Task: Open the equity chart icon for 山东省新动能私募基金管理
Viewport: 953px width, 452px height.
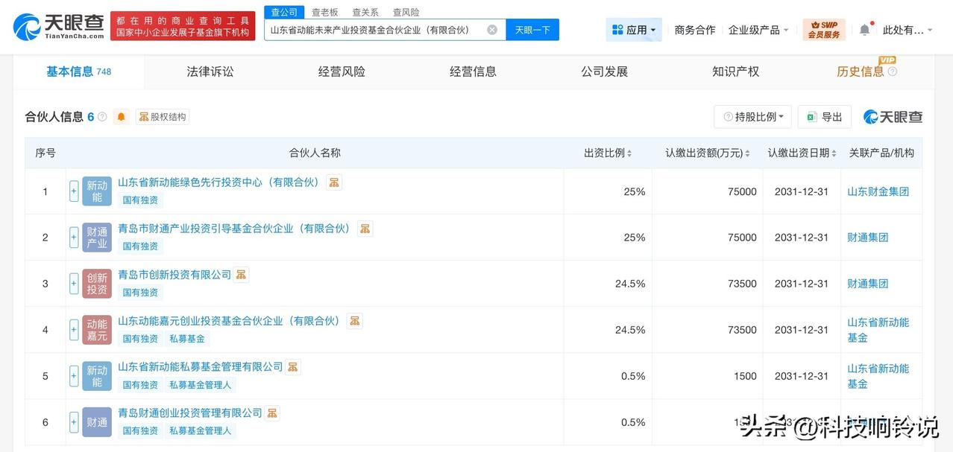Action: pyautogui.click(x=293, y=367)
